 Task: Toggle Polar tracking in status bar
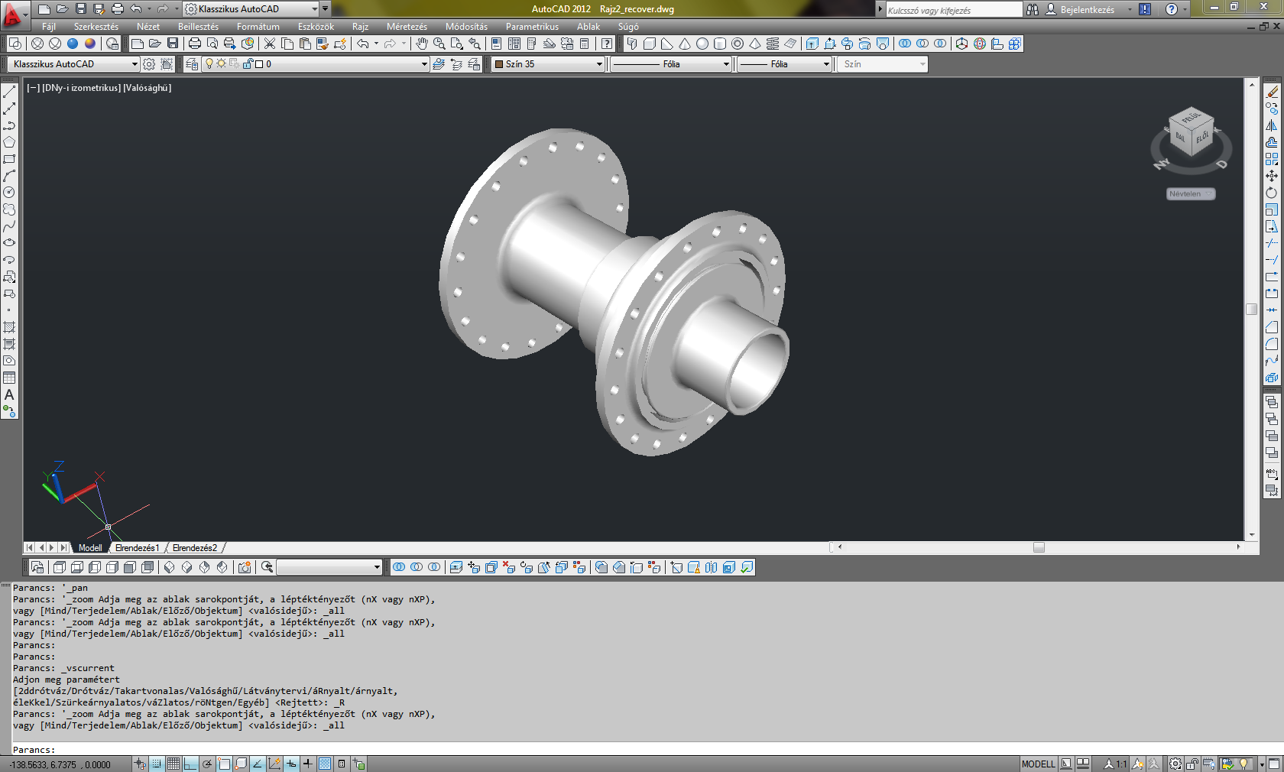point(207,764)
